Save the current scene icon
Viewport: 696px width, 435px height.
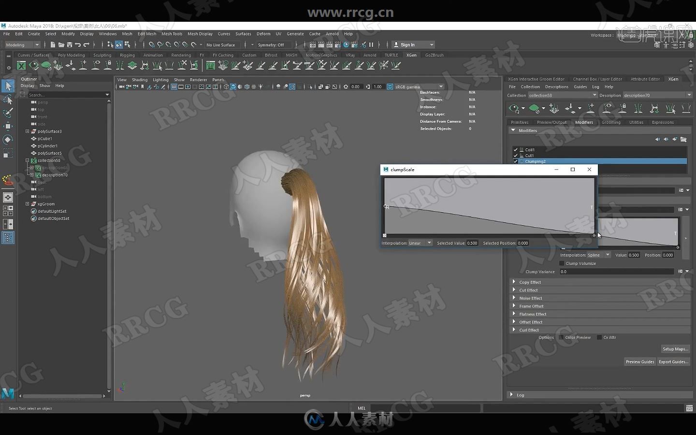pyautogui.click(x=69, y=44)
